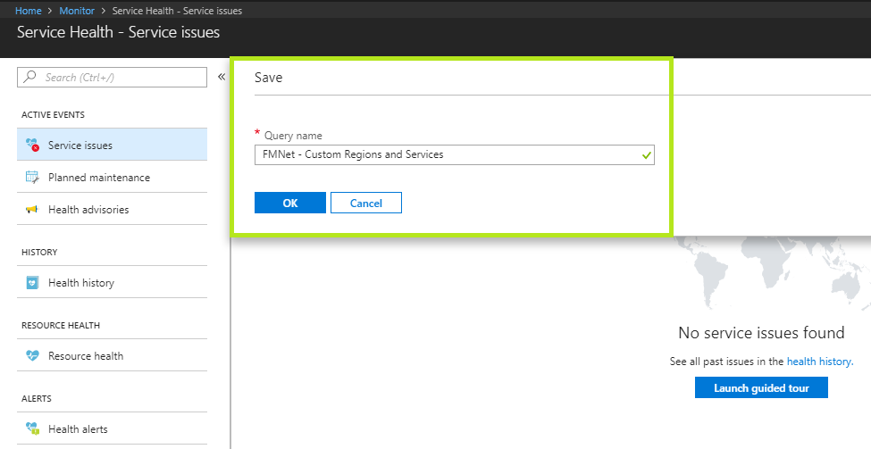Screen dimensions: 871x449
Task: Select Health alerts menu item
Action: coord(113,429)
